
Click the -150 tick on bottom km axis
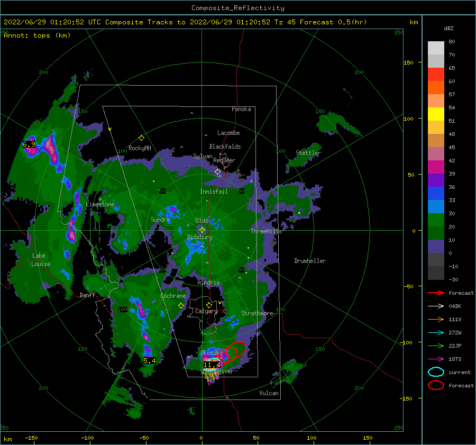[x=31, y=438]
